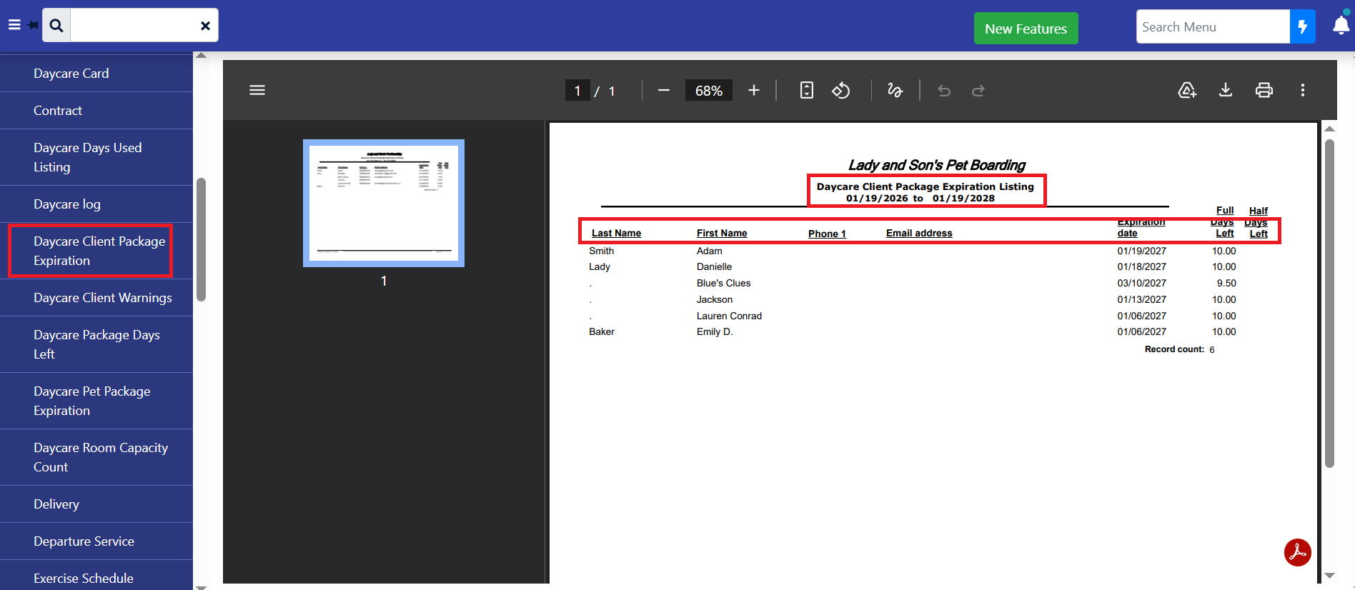Clear the left search box
The height and width of the screenshot is (590, 1355).
tap(205, 26)
